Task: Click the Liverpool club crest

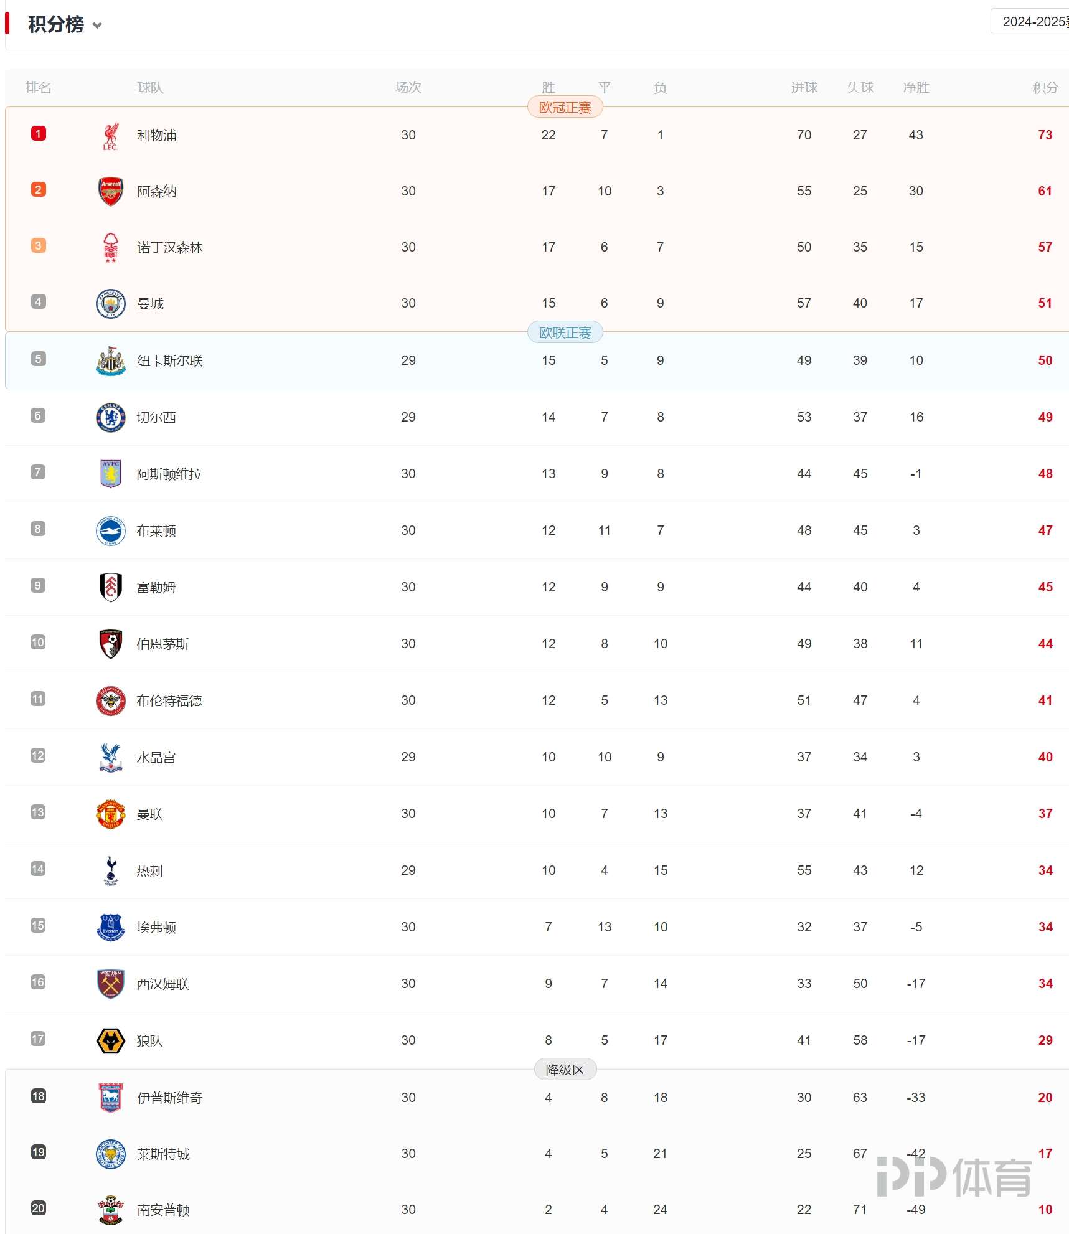Action: (110, 136)
